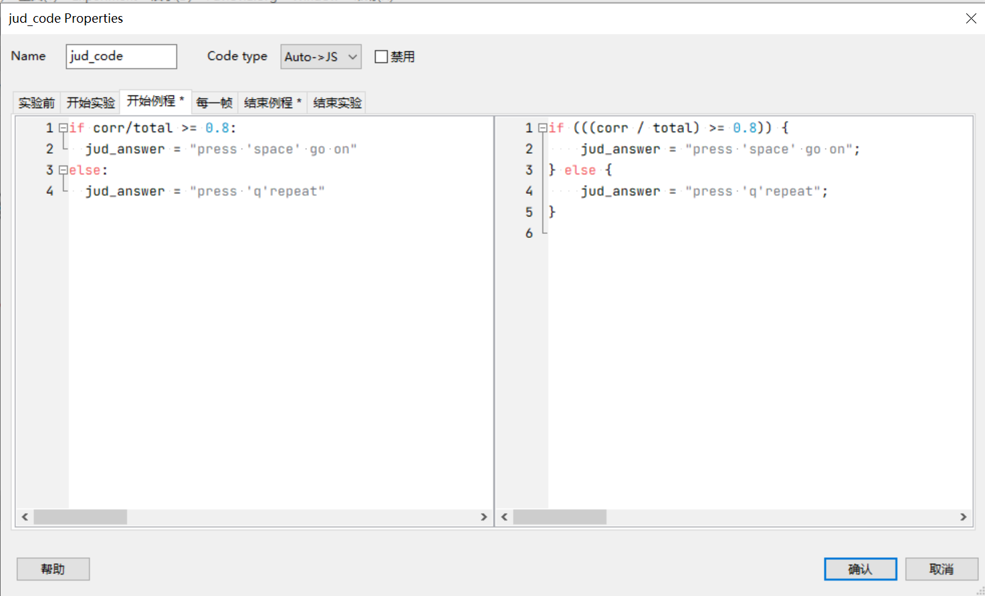Screen dimensions: 985x596
Task: Open the 每一帧 tab
Action: (215, 103)
